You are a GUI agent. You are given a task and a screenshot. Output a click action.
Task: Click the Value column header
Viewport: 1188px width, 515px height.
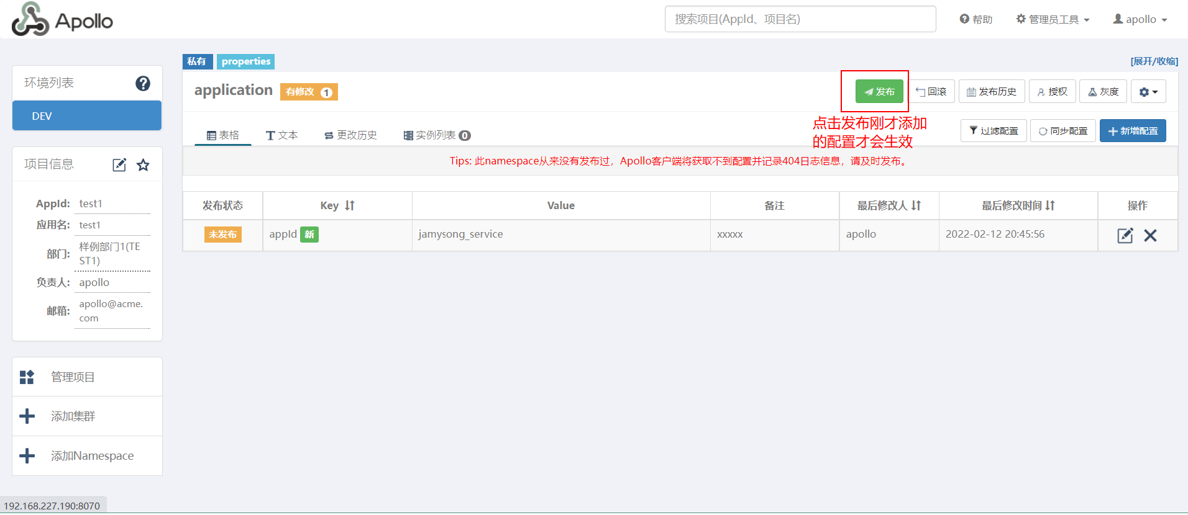[x=561, y=205]
